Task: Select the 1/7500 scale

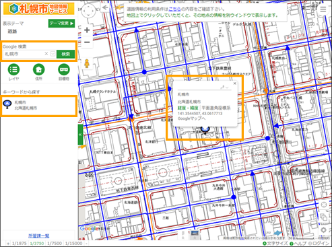Action: [55, 244]
